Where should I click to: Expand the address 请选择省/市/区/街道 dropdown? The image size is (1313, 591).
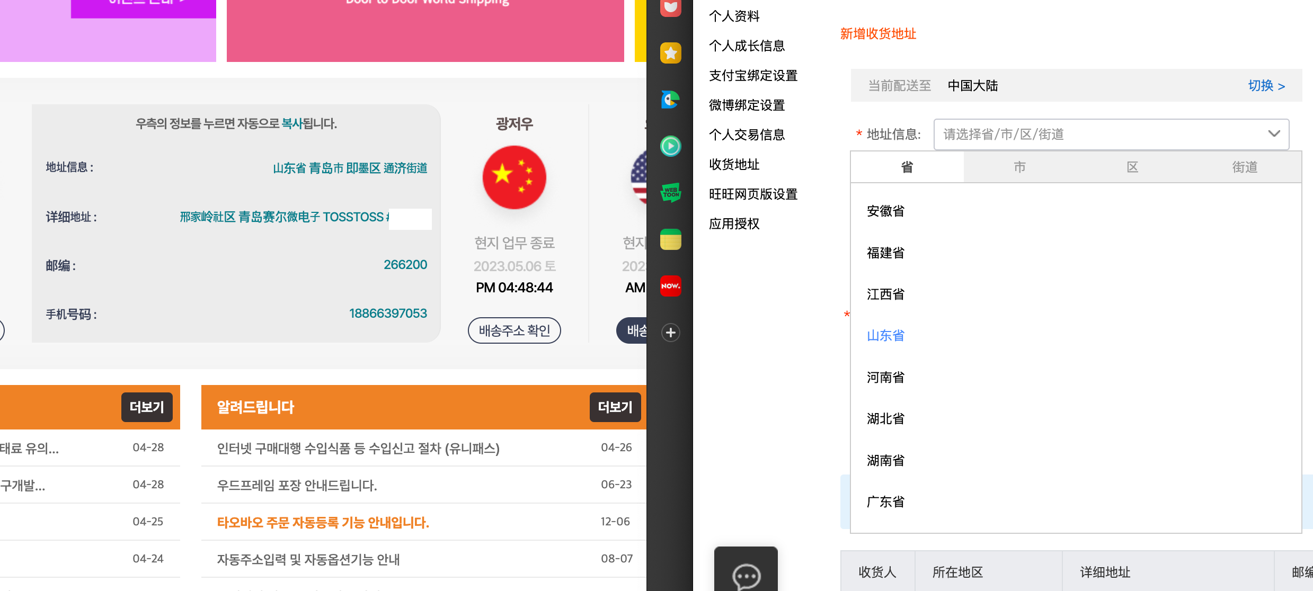(x=1111, y=134)
